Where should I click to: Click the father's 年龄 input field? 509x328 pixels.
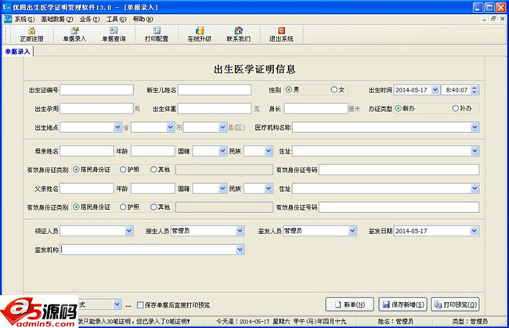point(153,189)
